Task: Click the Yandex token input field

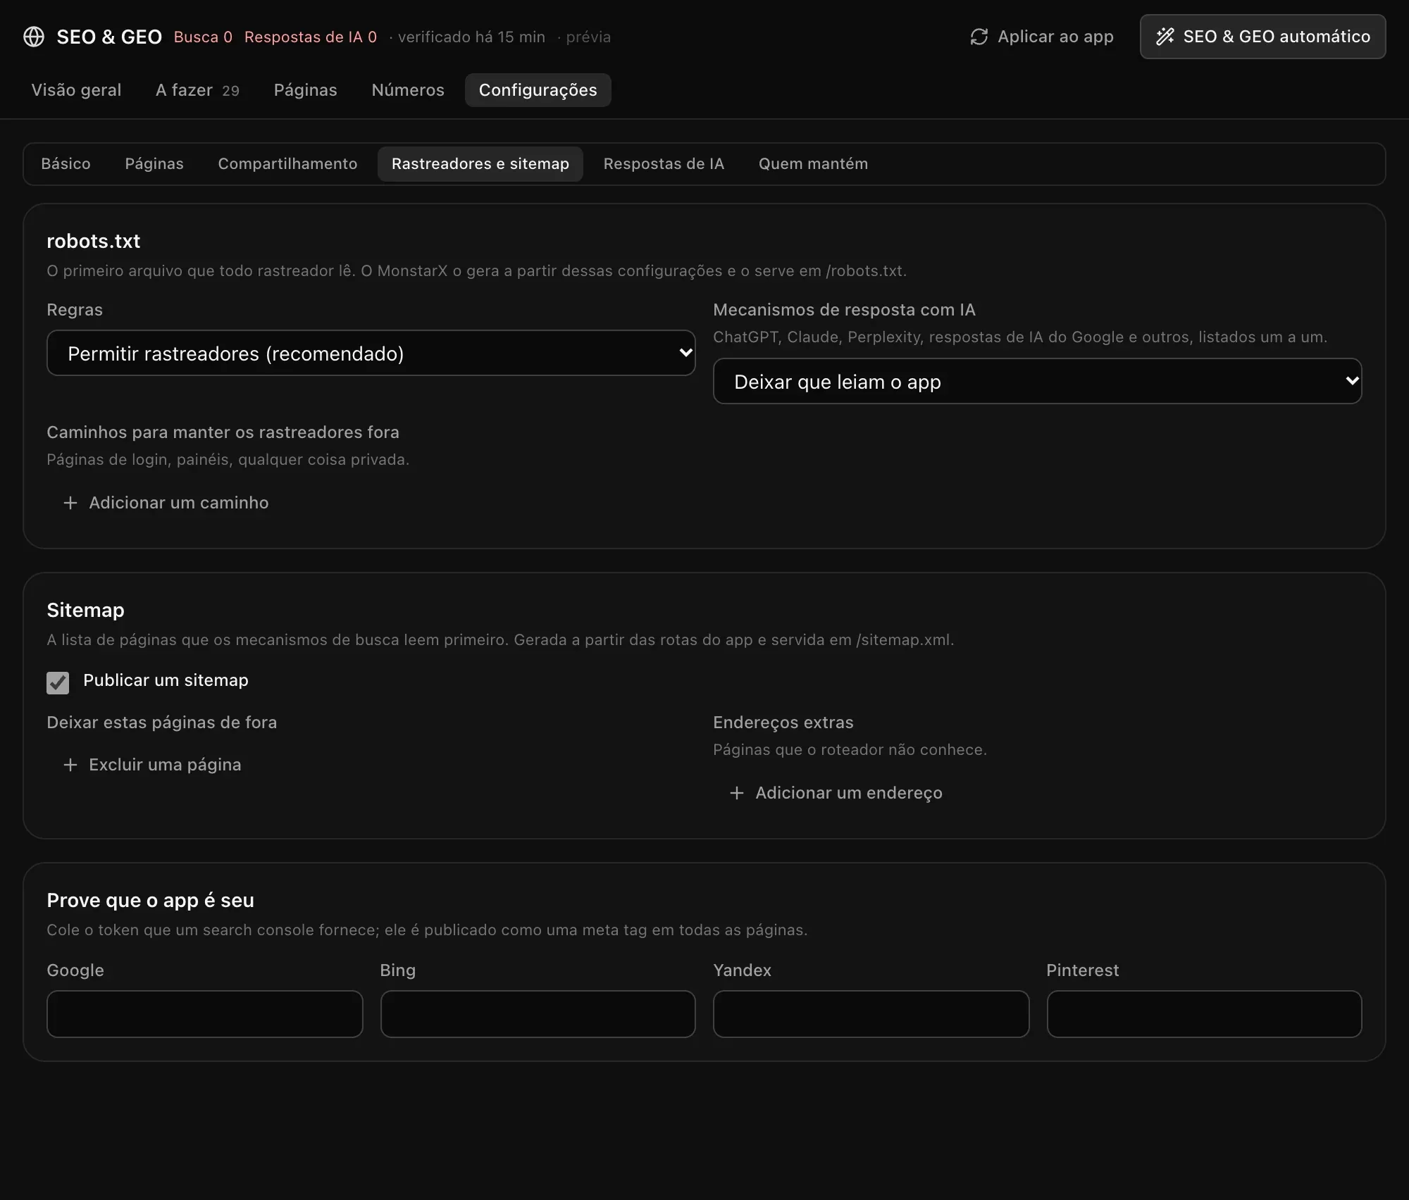Action: [871, 1014]
